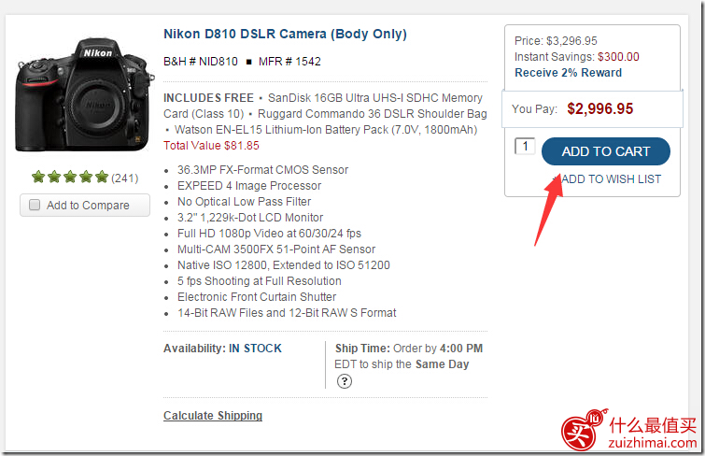This screenshot has width=705, height=456.
Task: Open the Calculate Shipping link
Action: 213,416
